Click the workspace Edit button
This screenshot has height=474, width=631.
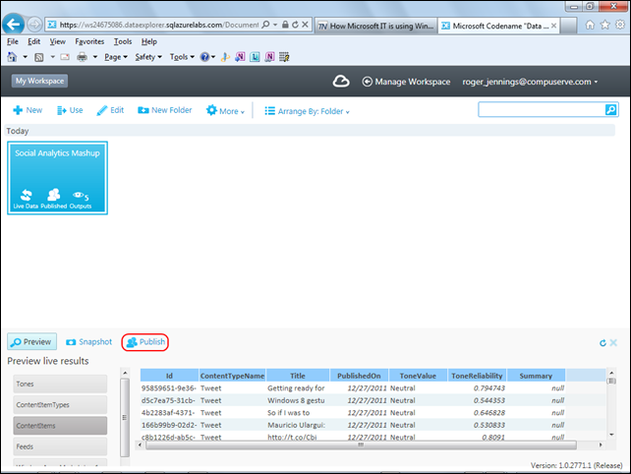pyautogui.click(x=110, y=110)
